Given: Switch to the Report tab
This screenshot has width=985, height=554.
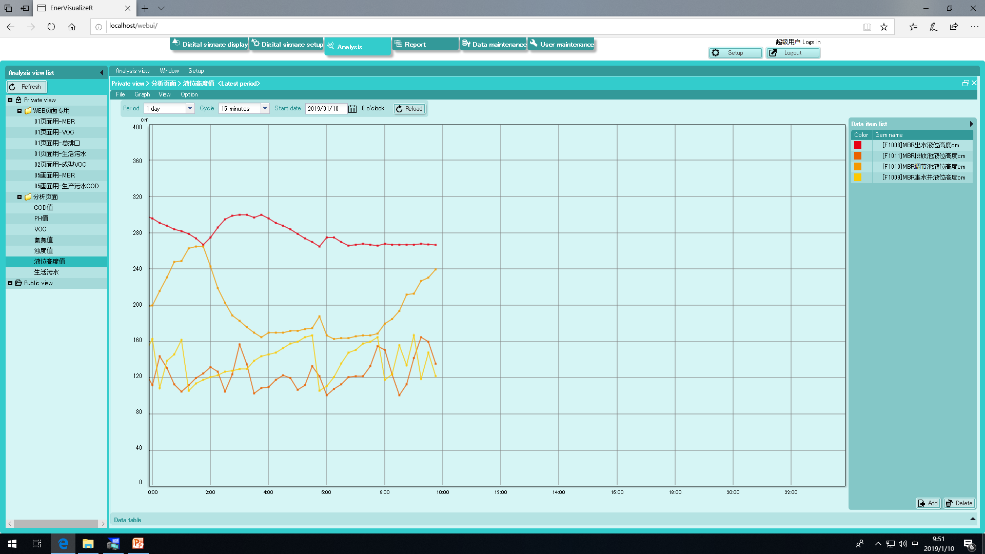Looking at the screenshot, I should point(425,45).
